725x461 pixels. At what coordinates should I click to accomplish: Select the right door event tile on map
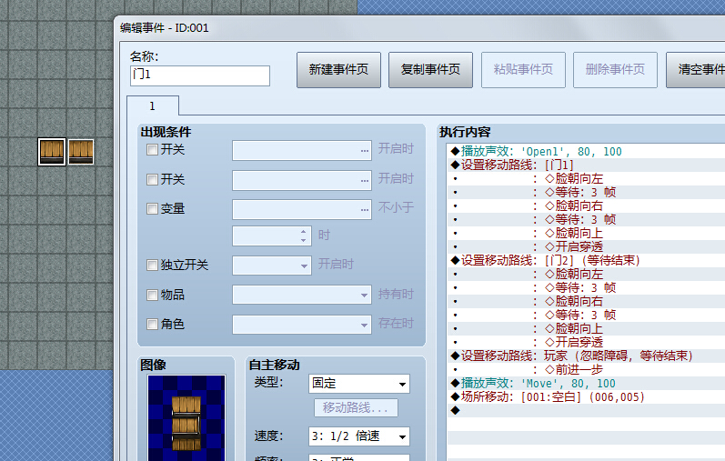pos(81,152)
